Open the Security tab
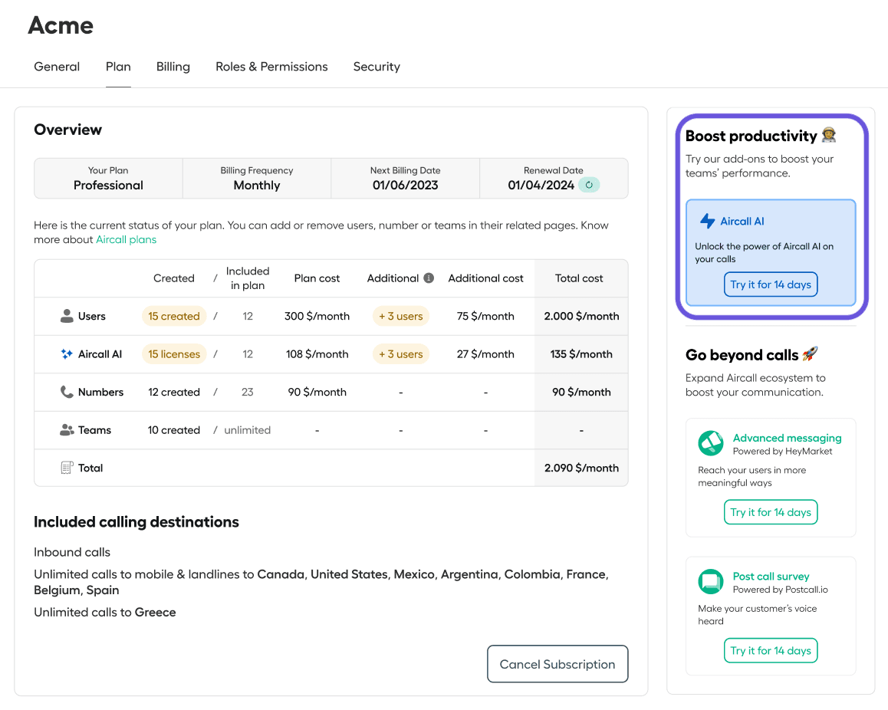 377,67
